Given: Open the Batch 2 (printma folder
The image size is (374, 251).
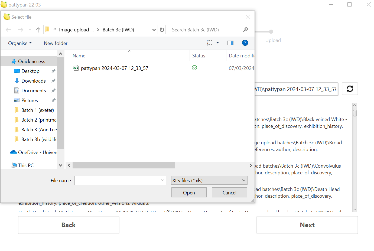Looking at the screenshot, I should [x=39, y=120].
